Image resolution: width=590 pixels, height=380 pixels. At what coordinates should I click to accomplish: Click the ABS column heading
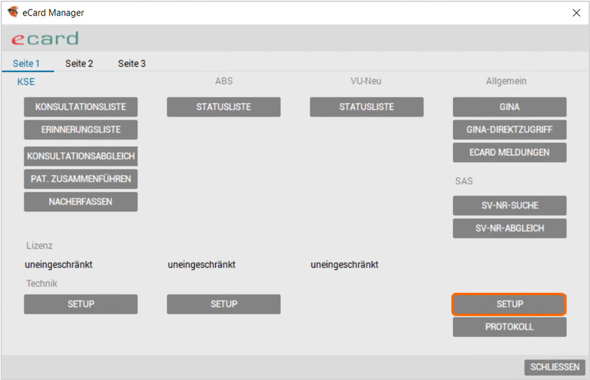[x=224, y=81]
